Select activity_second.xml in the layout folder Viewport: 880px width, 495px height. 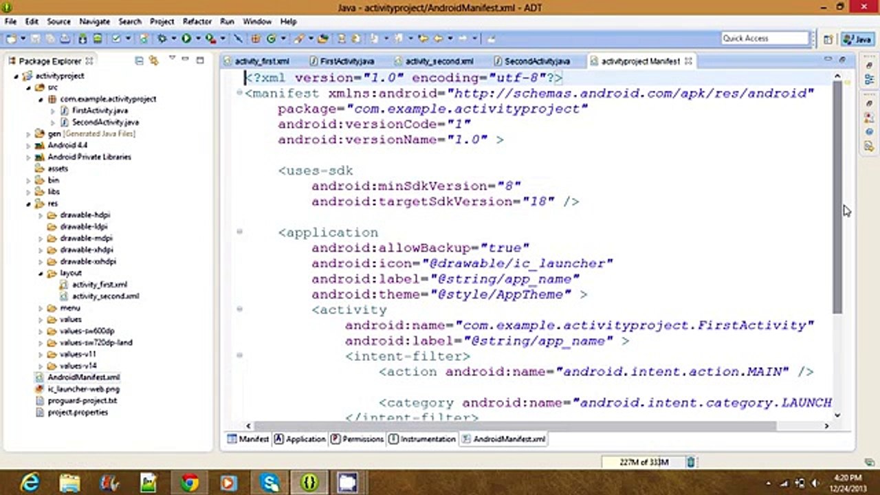(105, 296)
